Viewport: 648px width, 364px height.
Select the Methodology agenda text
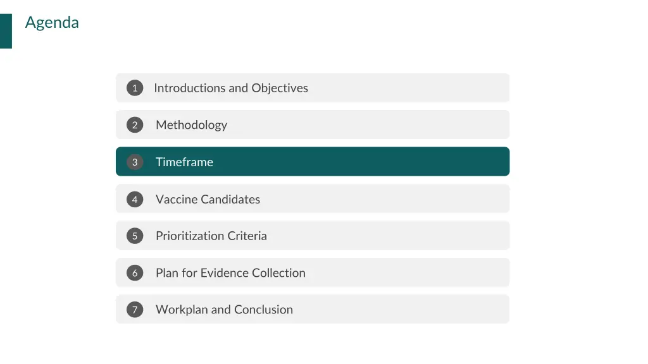point(191,125)
